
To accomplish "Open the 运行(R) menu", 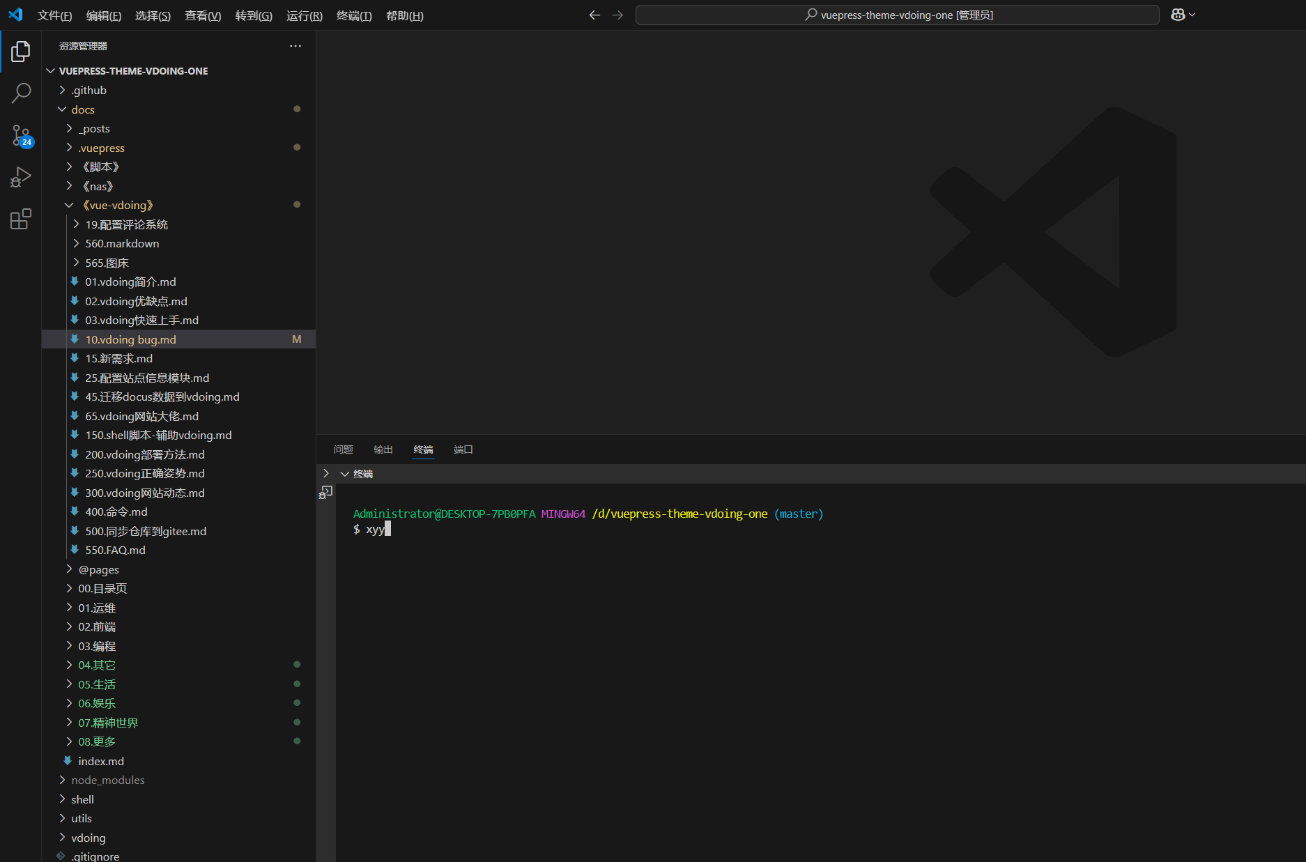I will coord(305,15).
